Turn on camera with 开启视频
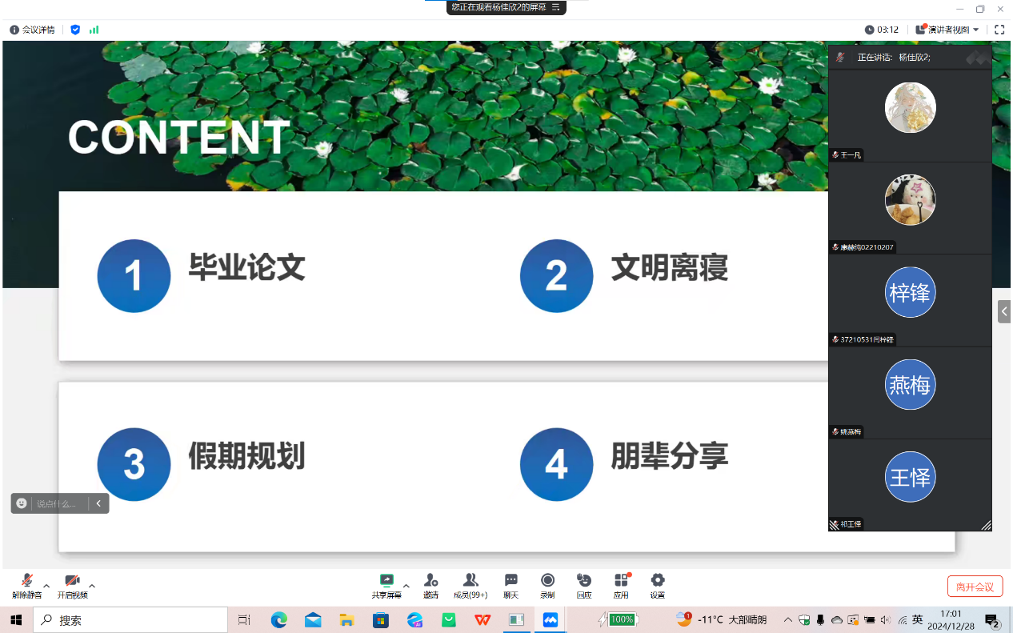 point(72,581)
